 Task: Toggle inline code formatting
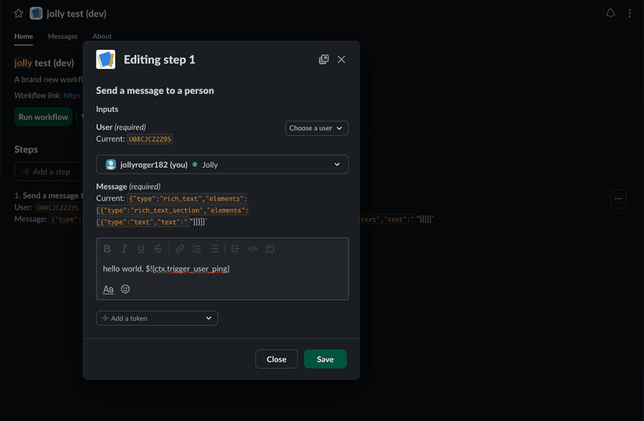point(253,249)
